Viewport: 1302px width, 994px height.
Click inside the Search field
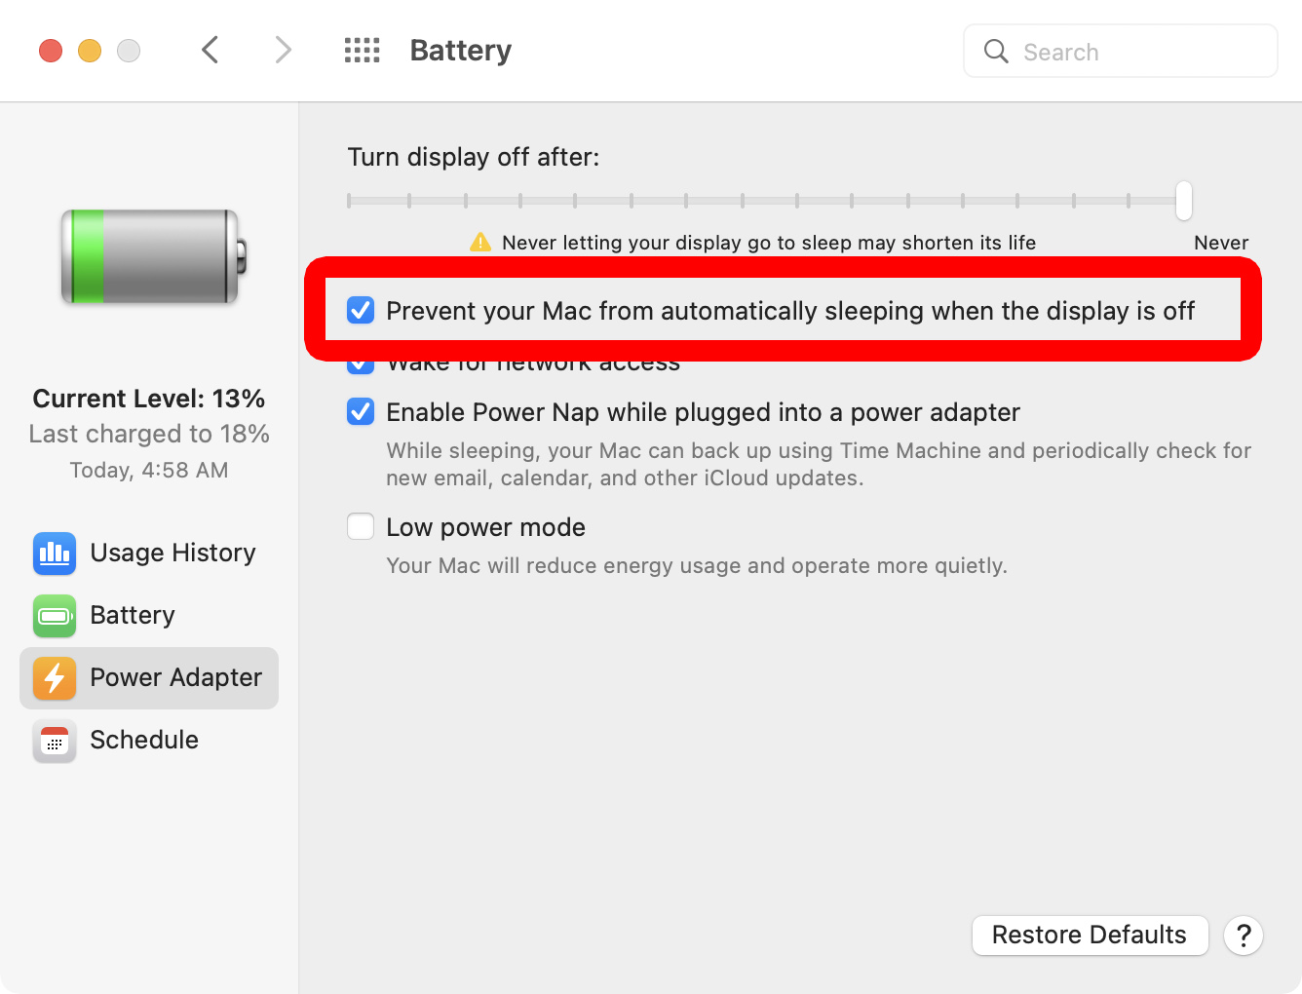1119,51
